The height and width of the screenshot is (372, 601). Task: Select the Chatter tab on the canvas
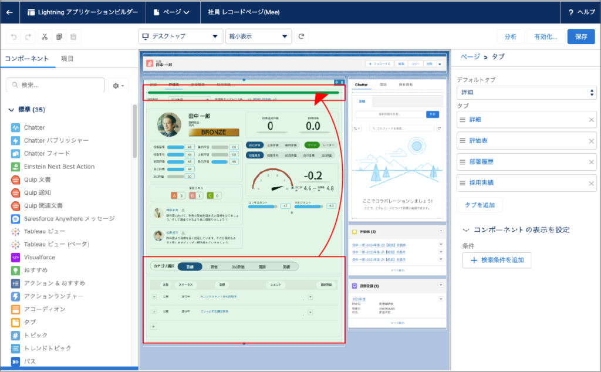361,84
